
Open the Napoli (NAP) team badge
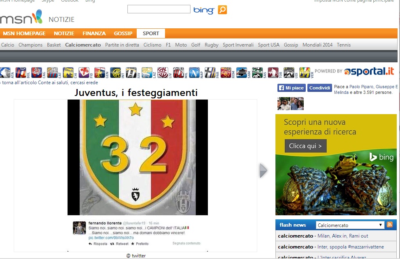click(195, 73)
